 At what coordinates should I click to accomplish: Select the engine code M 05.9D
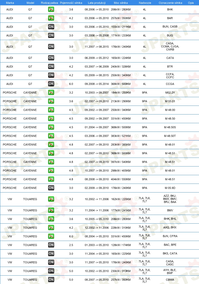click(170, 188)
